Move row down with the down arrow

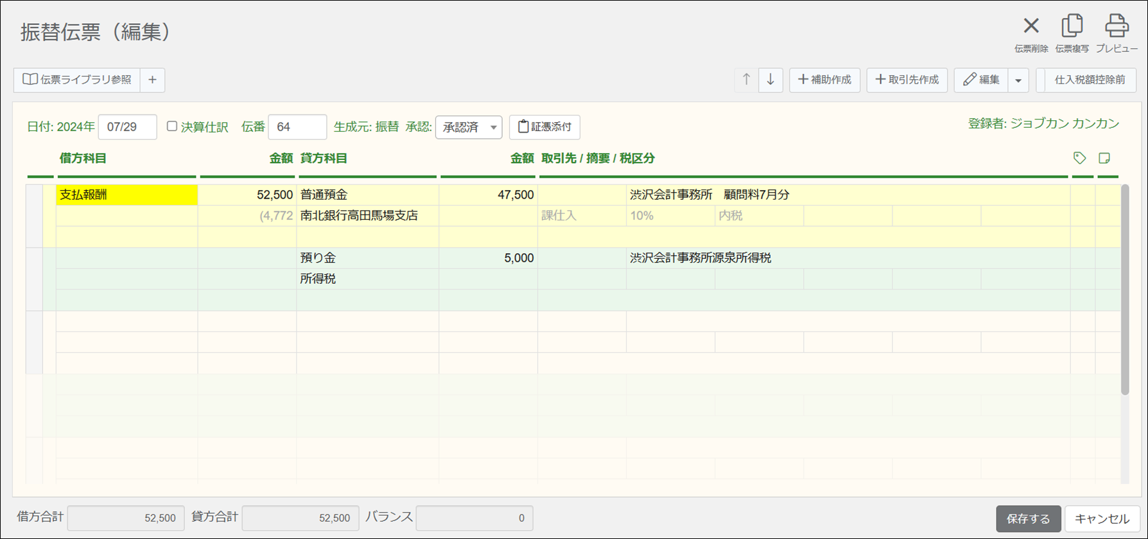pos(770,80)
